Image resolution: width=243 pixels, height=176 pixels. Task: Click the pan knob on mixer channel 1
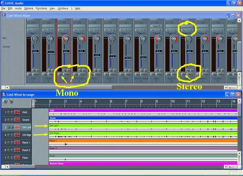[x=35, y=39]
